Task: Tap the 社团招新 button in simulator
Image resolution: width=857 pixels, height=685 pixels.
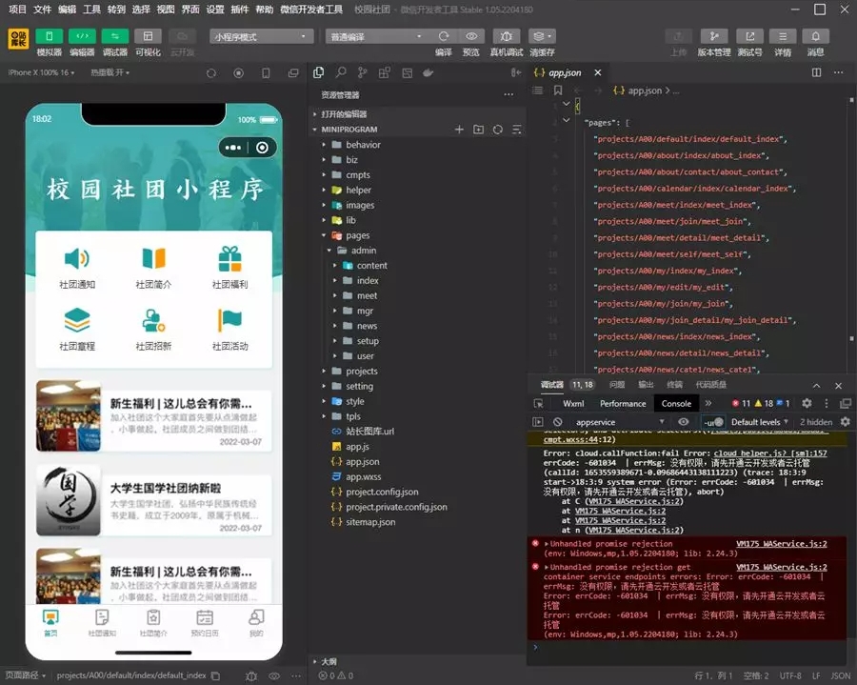Action: click(153, 329)
